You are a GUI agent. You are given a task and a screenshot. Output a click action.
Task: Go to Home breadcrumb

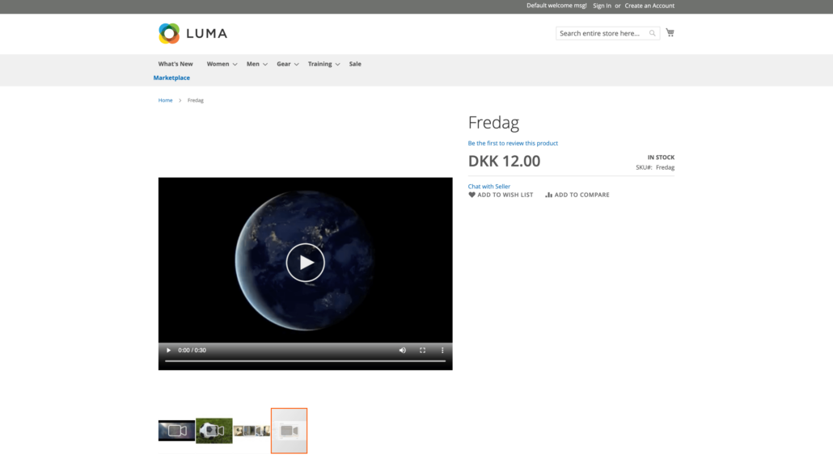pyautogui.click(x=165, y=100)
